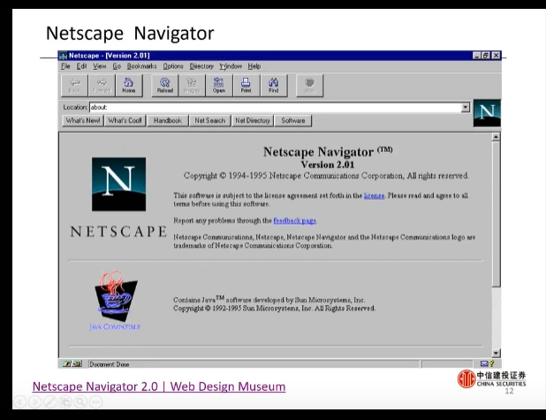The width and height of the screenshot is (546, 420).
Task: Open the Handbook directory button
Action: tap(168, 120)
